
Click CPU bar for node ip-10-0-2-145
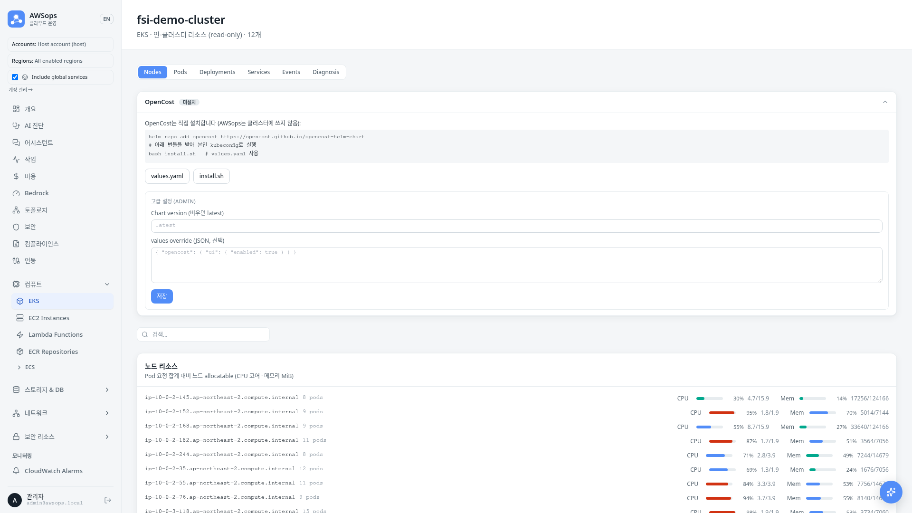709,399
